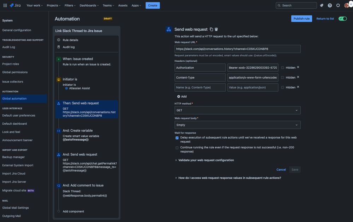353x222 pixels.
Task: Open Global permissions in the sidebar
Action: [15, 72]
